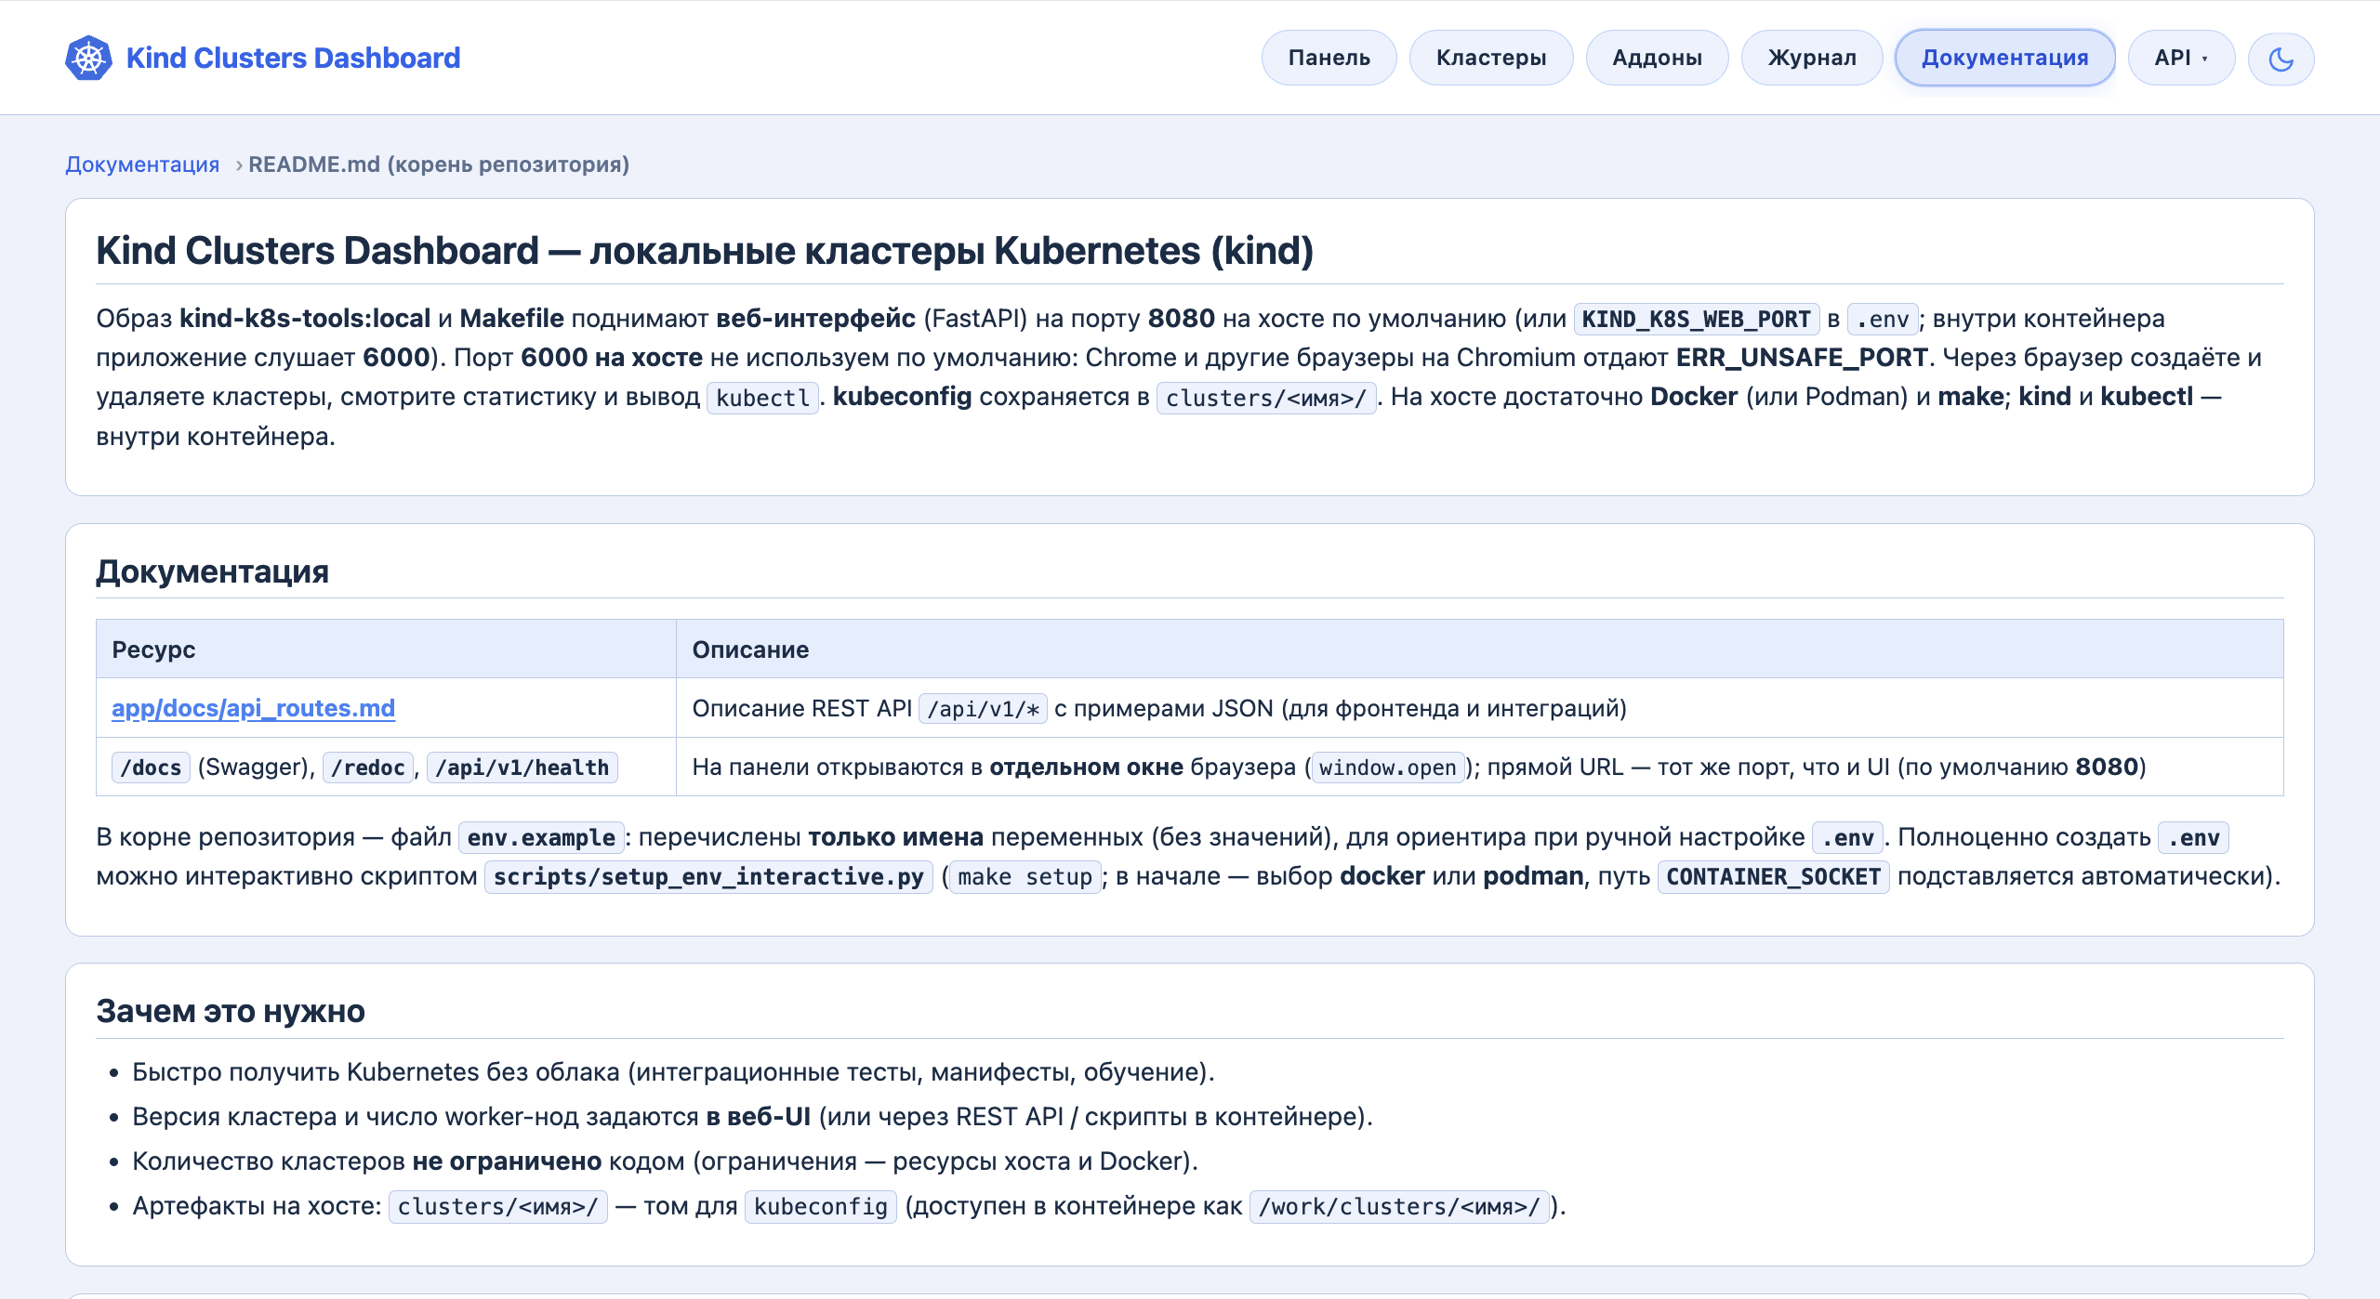Click the env.example code label
This screenshot has height=1299, width=2380.
[x=541, y=838]
